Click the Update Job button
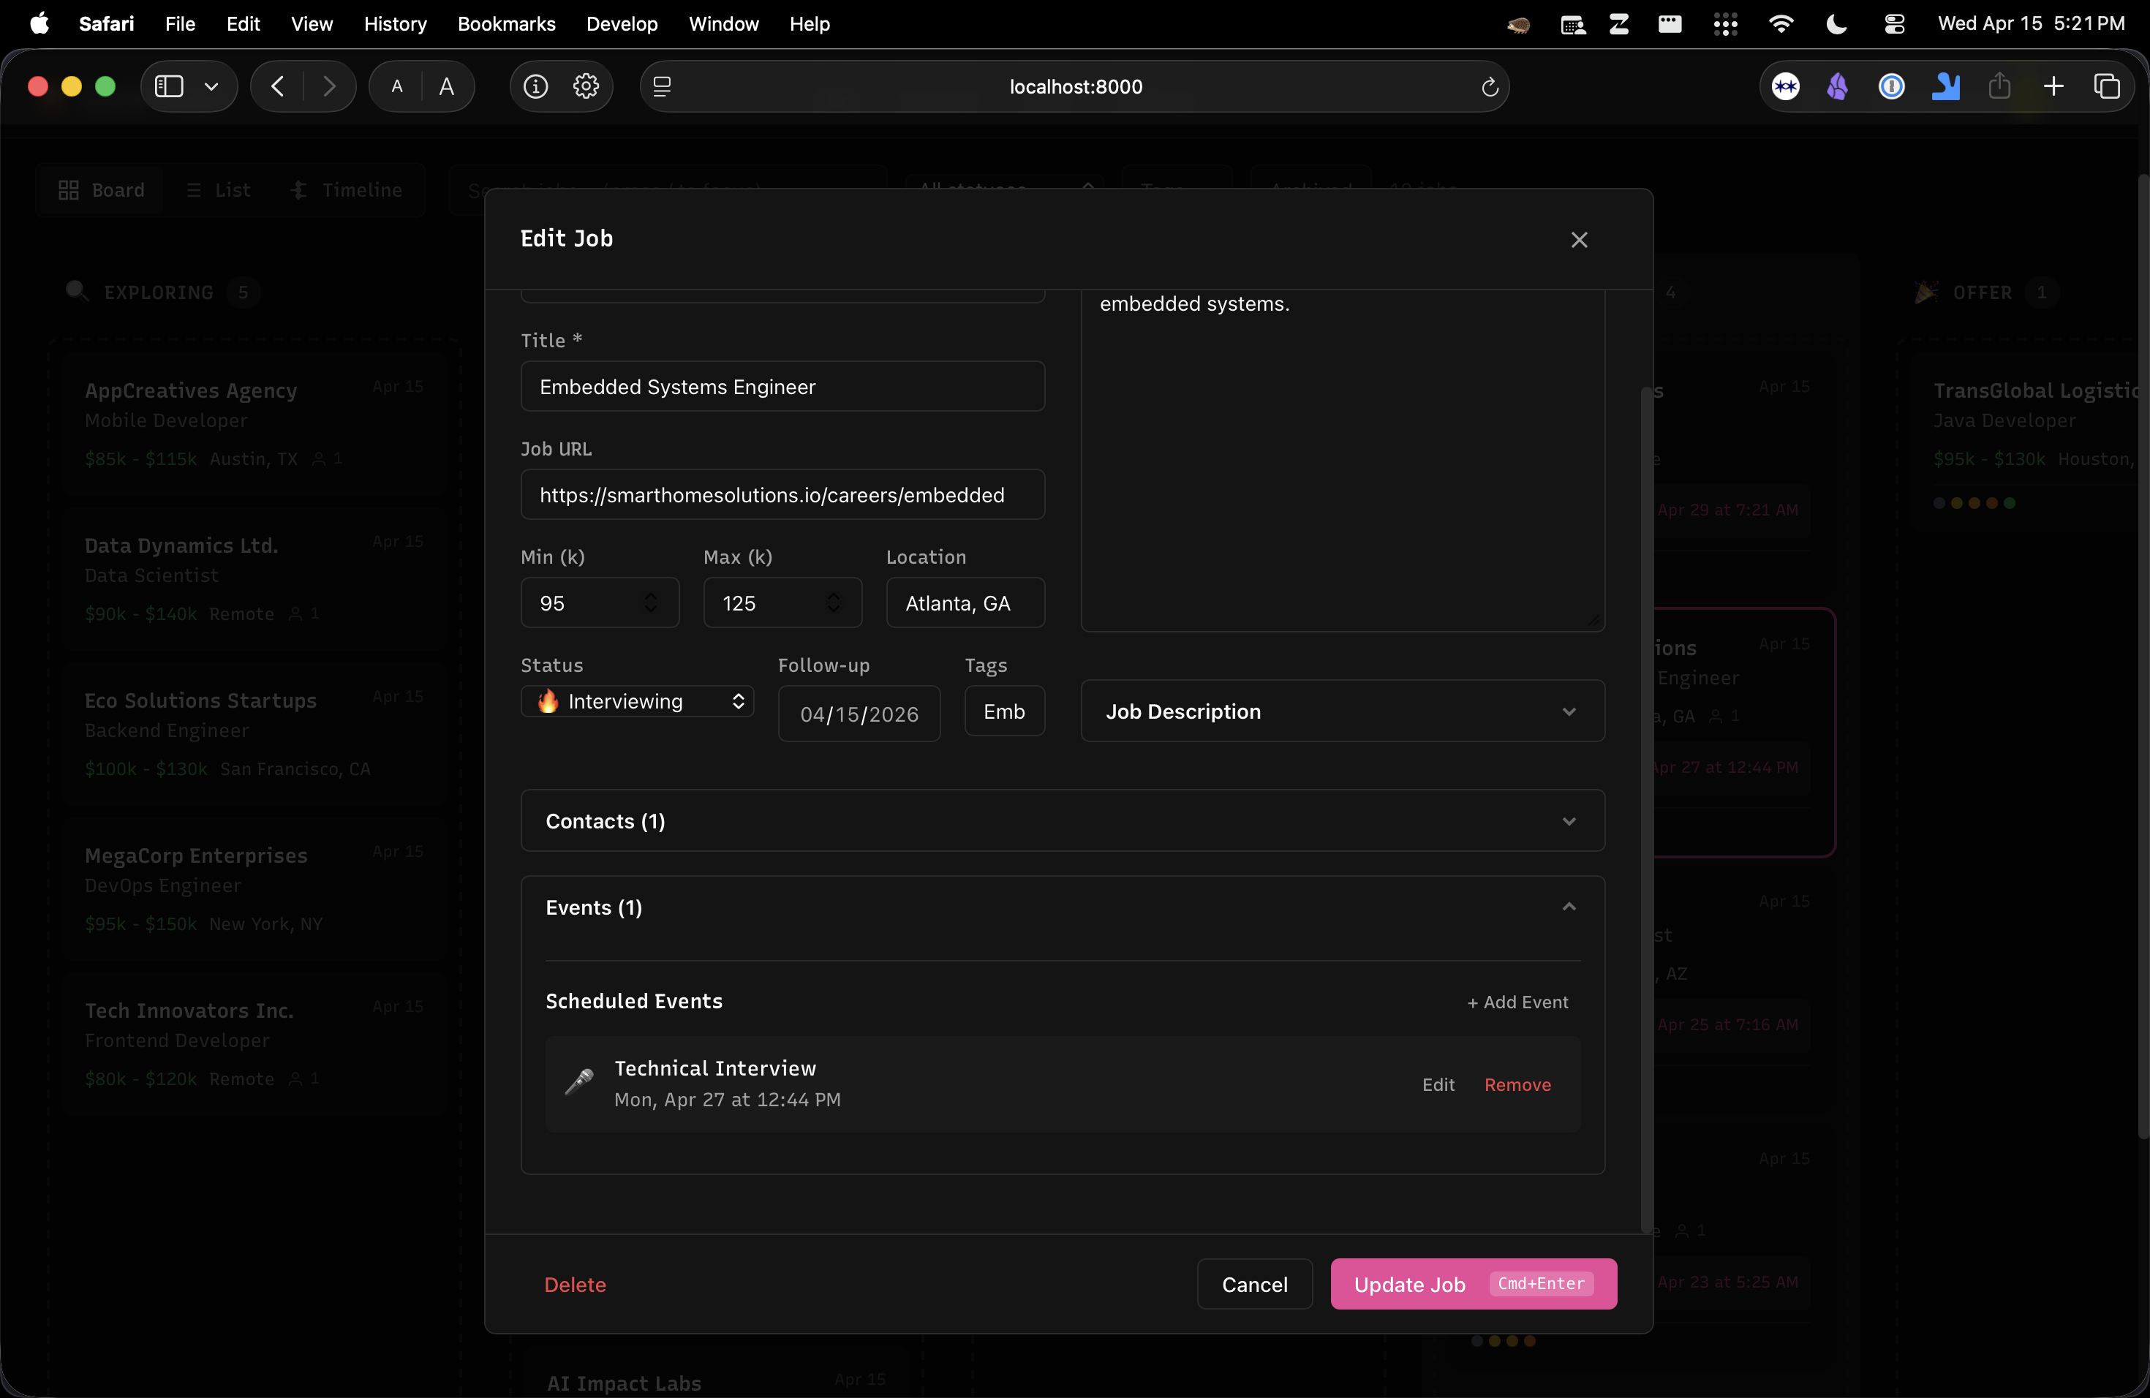Screen dimensions: 2150x1398 click(x=1473, y=1283)
